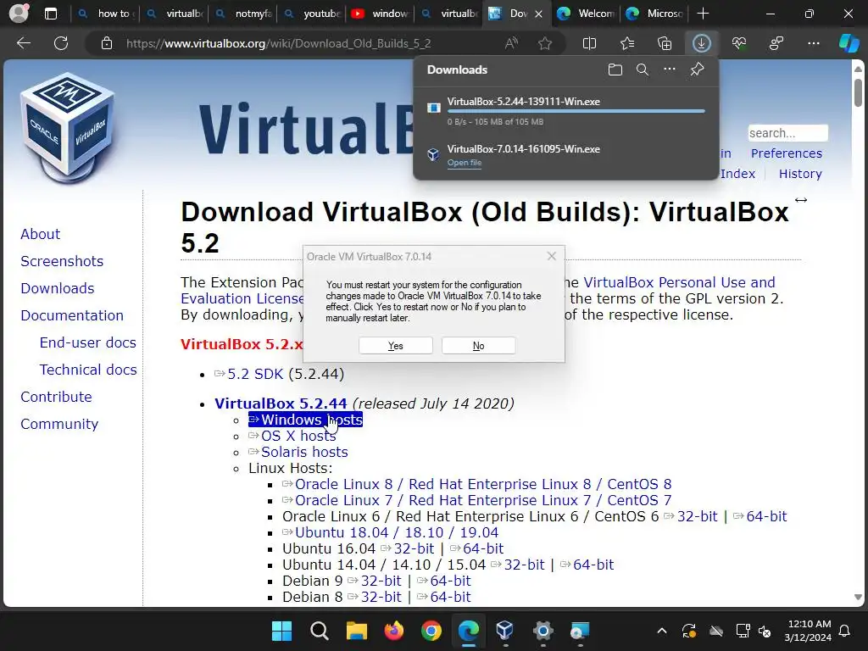The image size is (868, 651).
Task: Open taskbar Search icon
Action: (x=320, y=631)
